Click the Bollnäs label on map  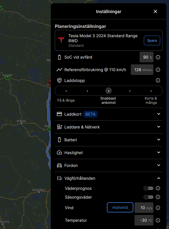click(x=21, y=121)
